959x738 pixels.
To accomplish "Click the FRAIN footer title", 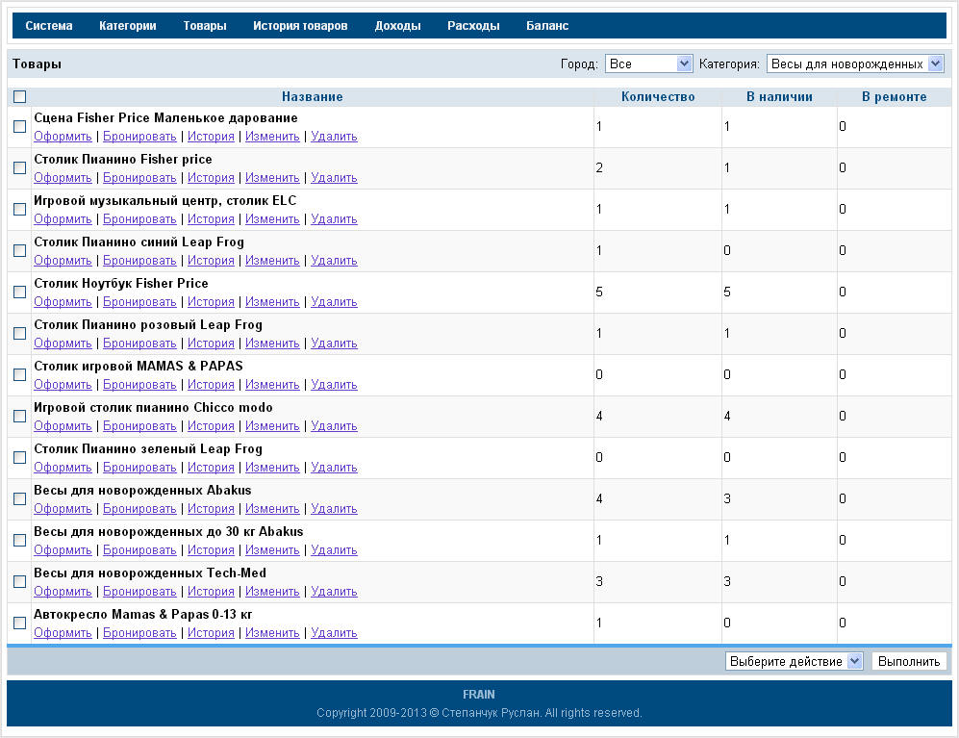I will tap(479, 695).
